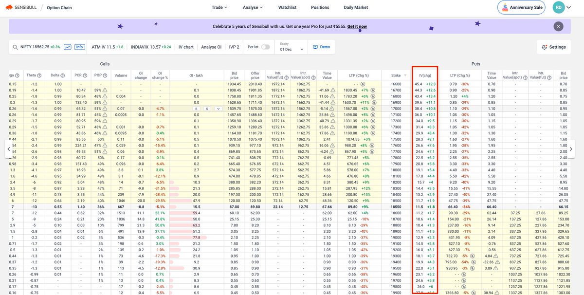Click the round icon beside LTP 1830.45

point(374,90)
